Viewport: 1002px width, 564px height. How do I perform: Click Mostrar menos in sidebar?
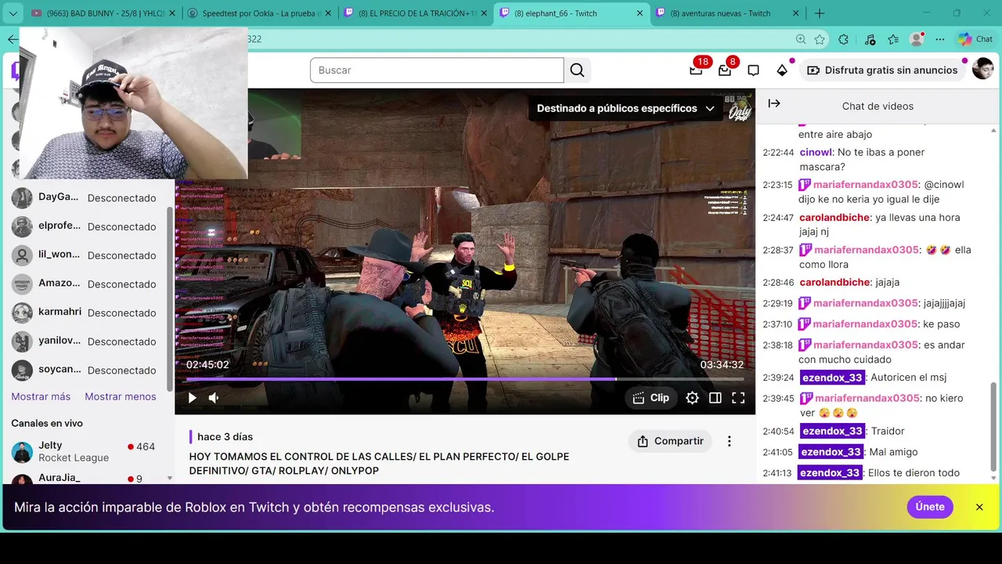121,396
